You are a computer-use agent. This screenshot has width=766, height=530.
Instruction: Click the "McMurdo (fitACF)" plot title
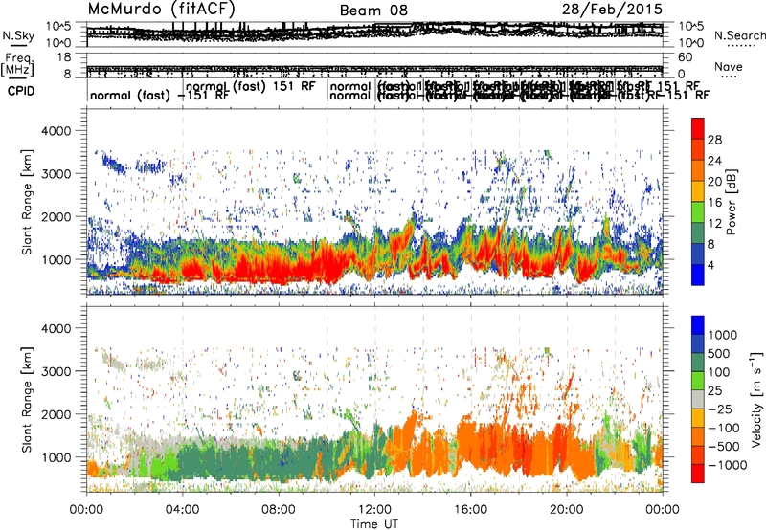point(162,10)
